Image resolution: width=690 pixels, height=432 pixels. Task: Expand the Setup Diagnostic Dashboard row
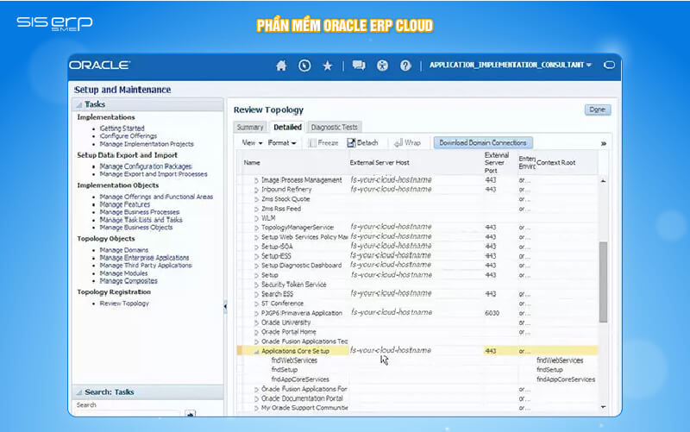256,266
